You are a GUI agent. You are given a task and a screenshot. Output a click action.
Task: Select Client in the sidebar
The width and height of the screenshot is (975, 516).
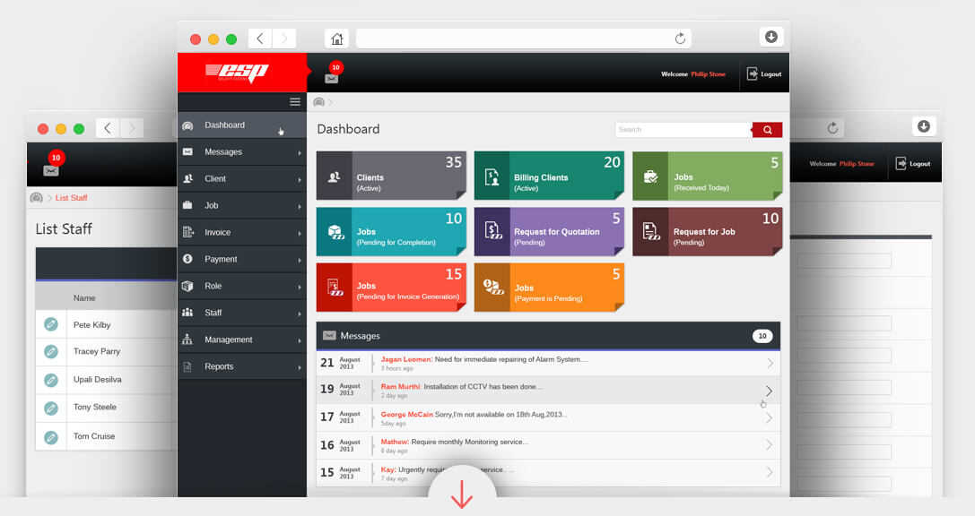(x=242, y=178)
